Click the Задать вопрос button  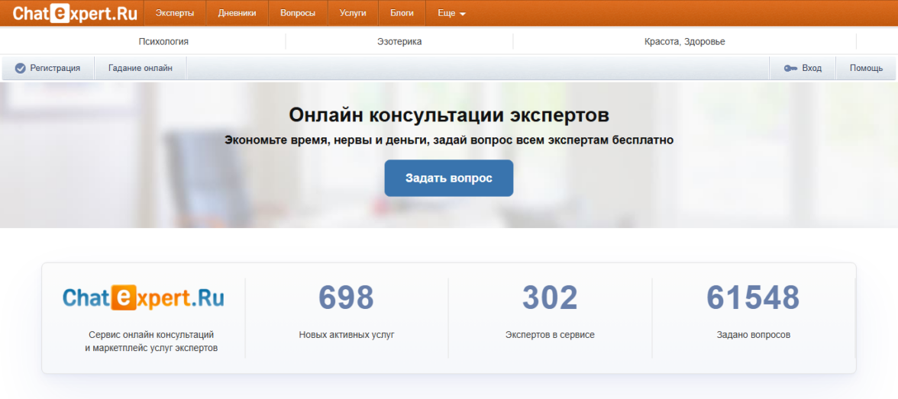coord(448,178)
